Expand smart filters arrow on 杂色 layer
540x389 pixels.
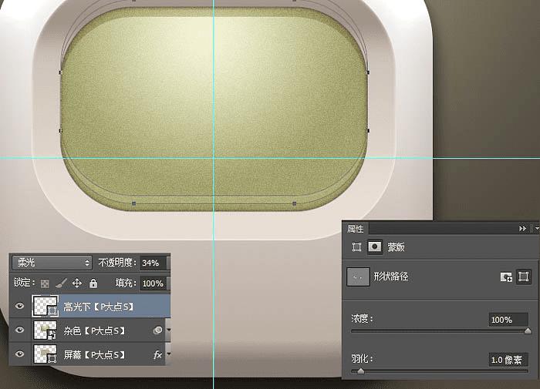168,330
